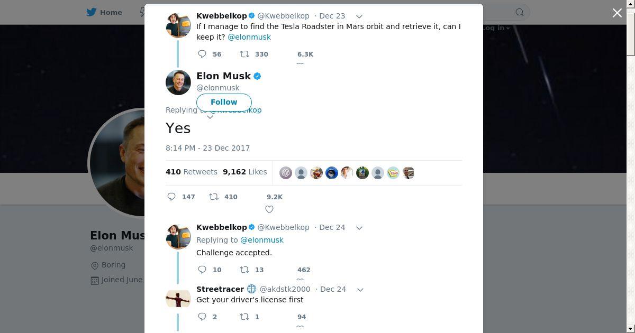Viewport: 635px width, 333px height.
Task: Like Elon Musk's tweet with heart icon
Action: [x=269, y=209]
